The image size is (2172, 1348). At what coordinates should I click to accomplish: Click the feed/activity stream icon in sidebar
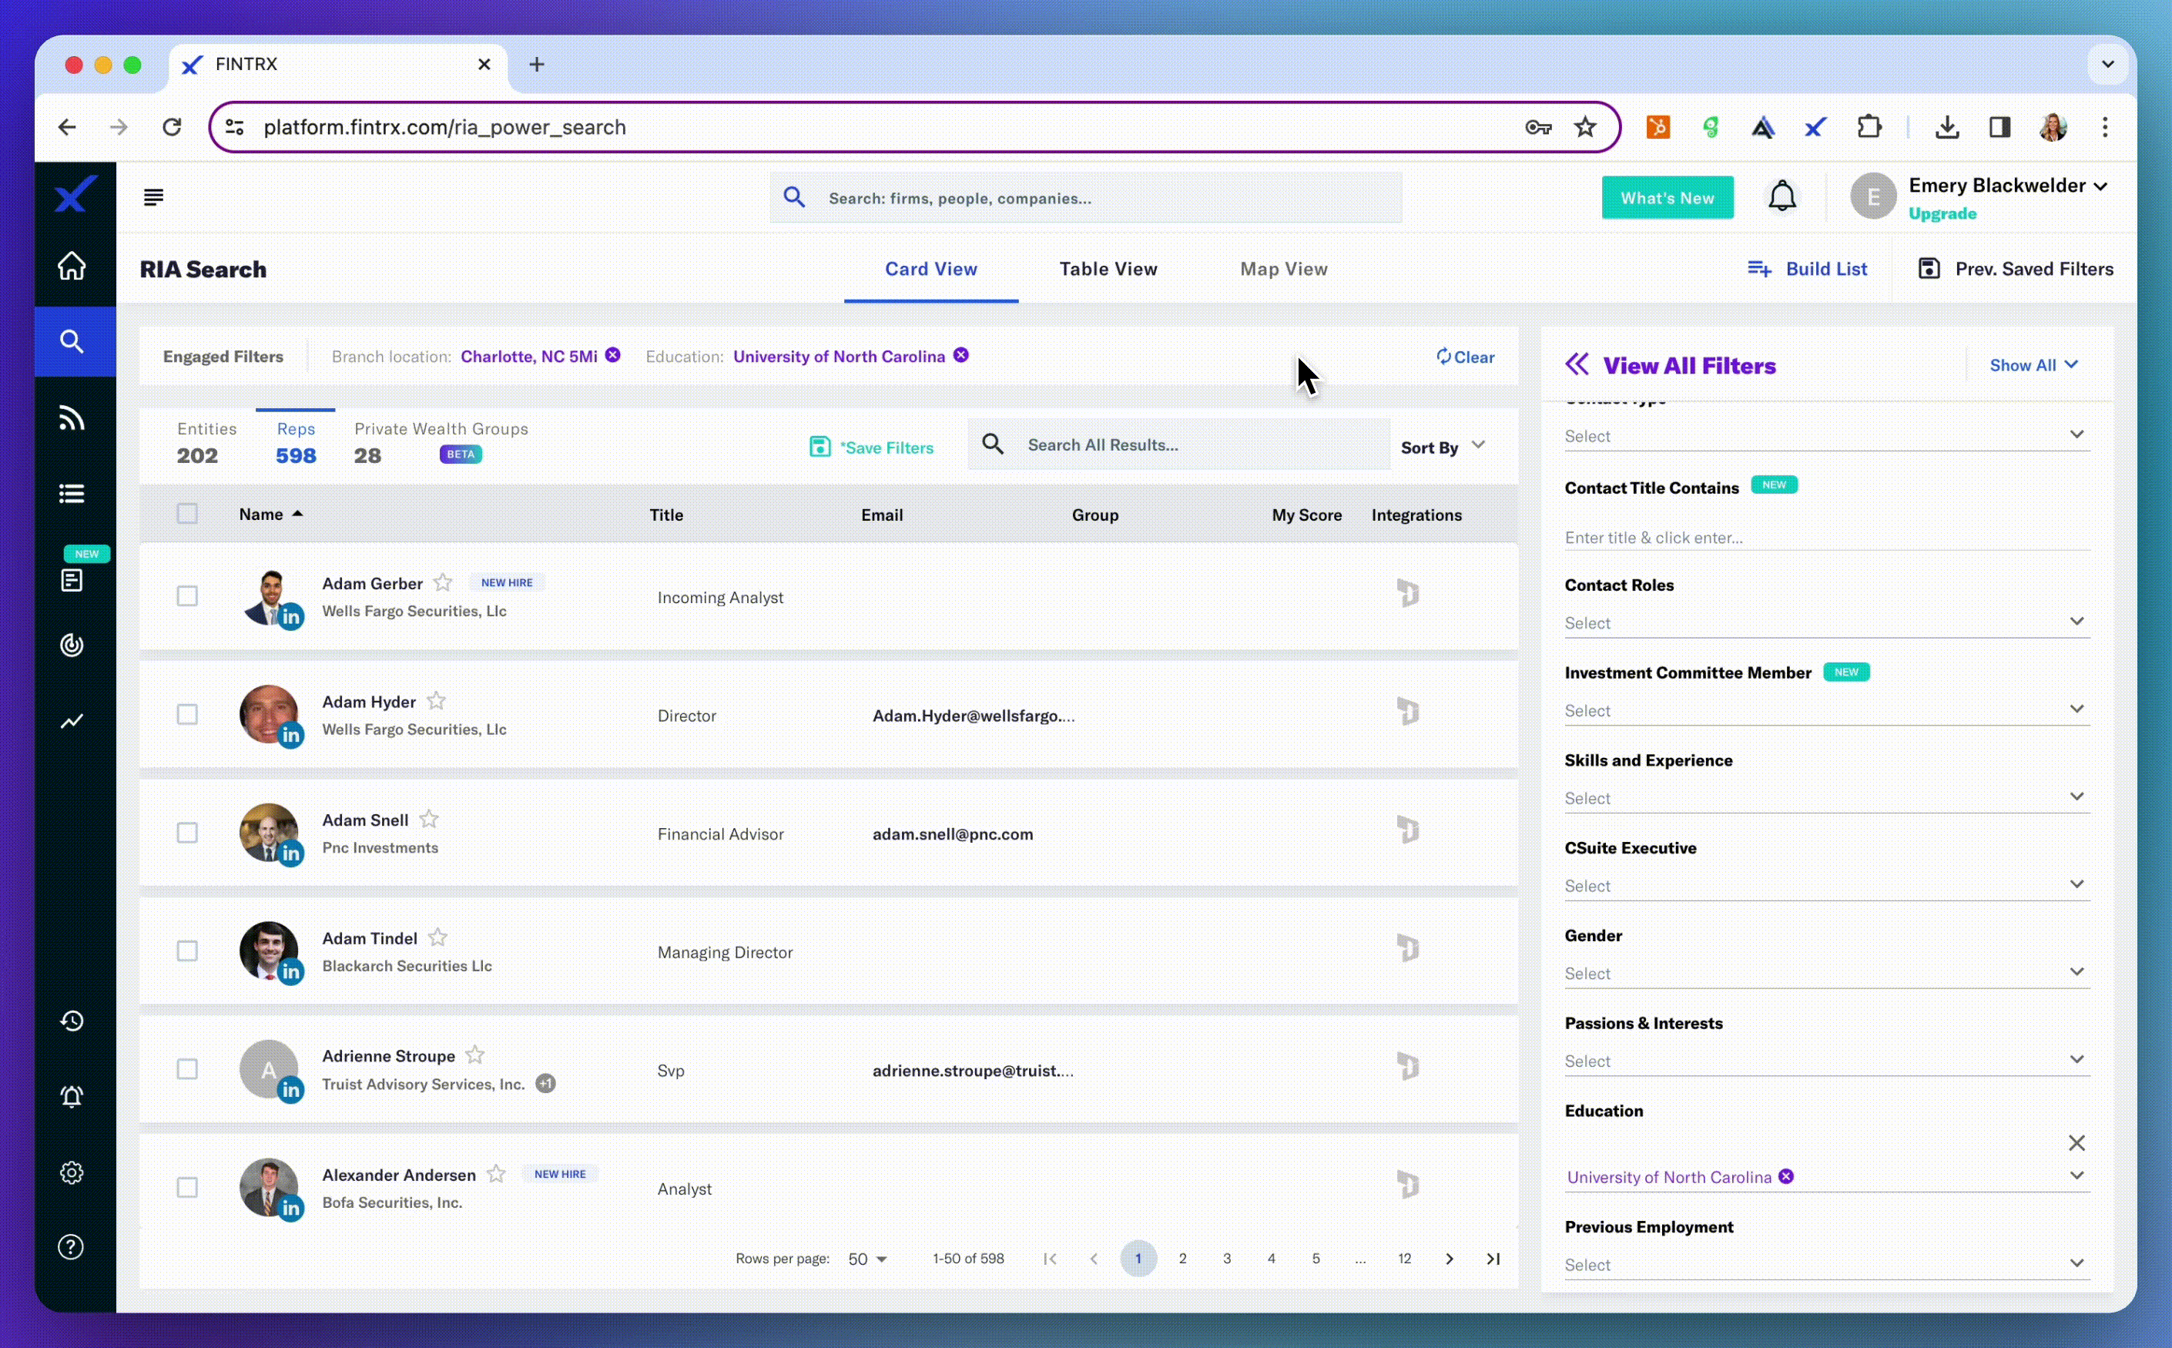72,417
